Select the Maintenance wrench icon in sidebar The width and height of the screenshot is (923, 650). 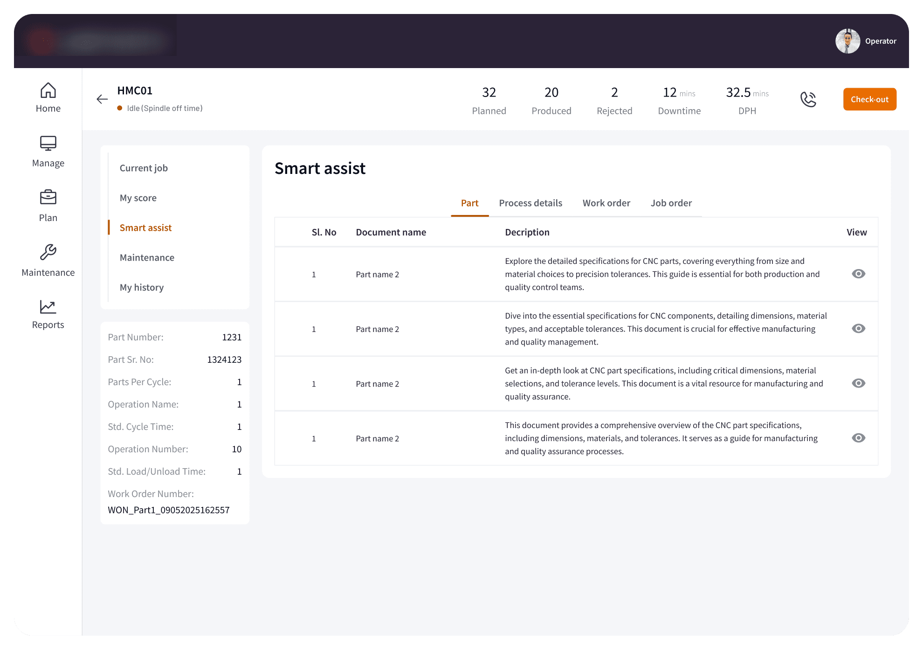[48, 252]
